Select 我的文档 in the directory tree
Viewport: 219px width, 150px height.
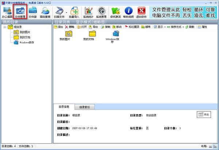point(25,37)
